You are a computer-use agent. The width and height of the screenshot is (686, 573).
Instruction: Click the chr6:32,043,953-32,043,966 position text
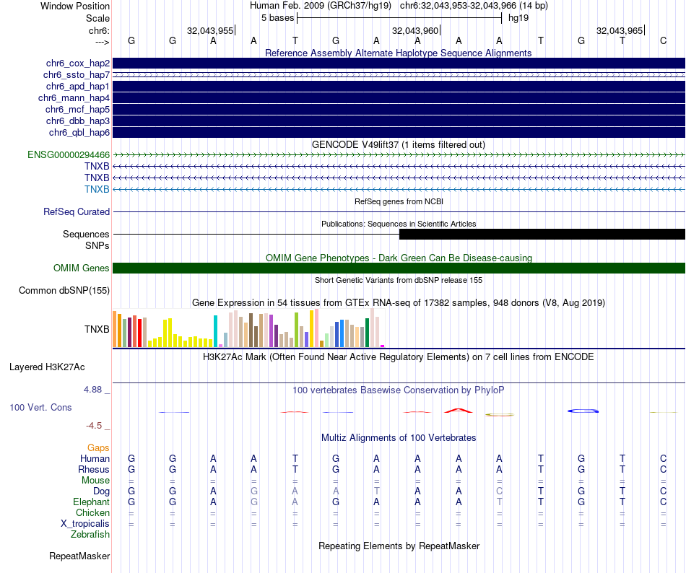[474, 6]
